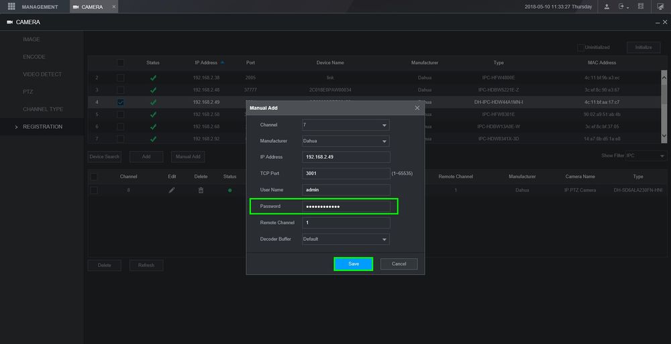The height and width of the screenshot is (344, 671).
Task: Edit channel 8 with pencil icon
Action: 172,190
